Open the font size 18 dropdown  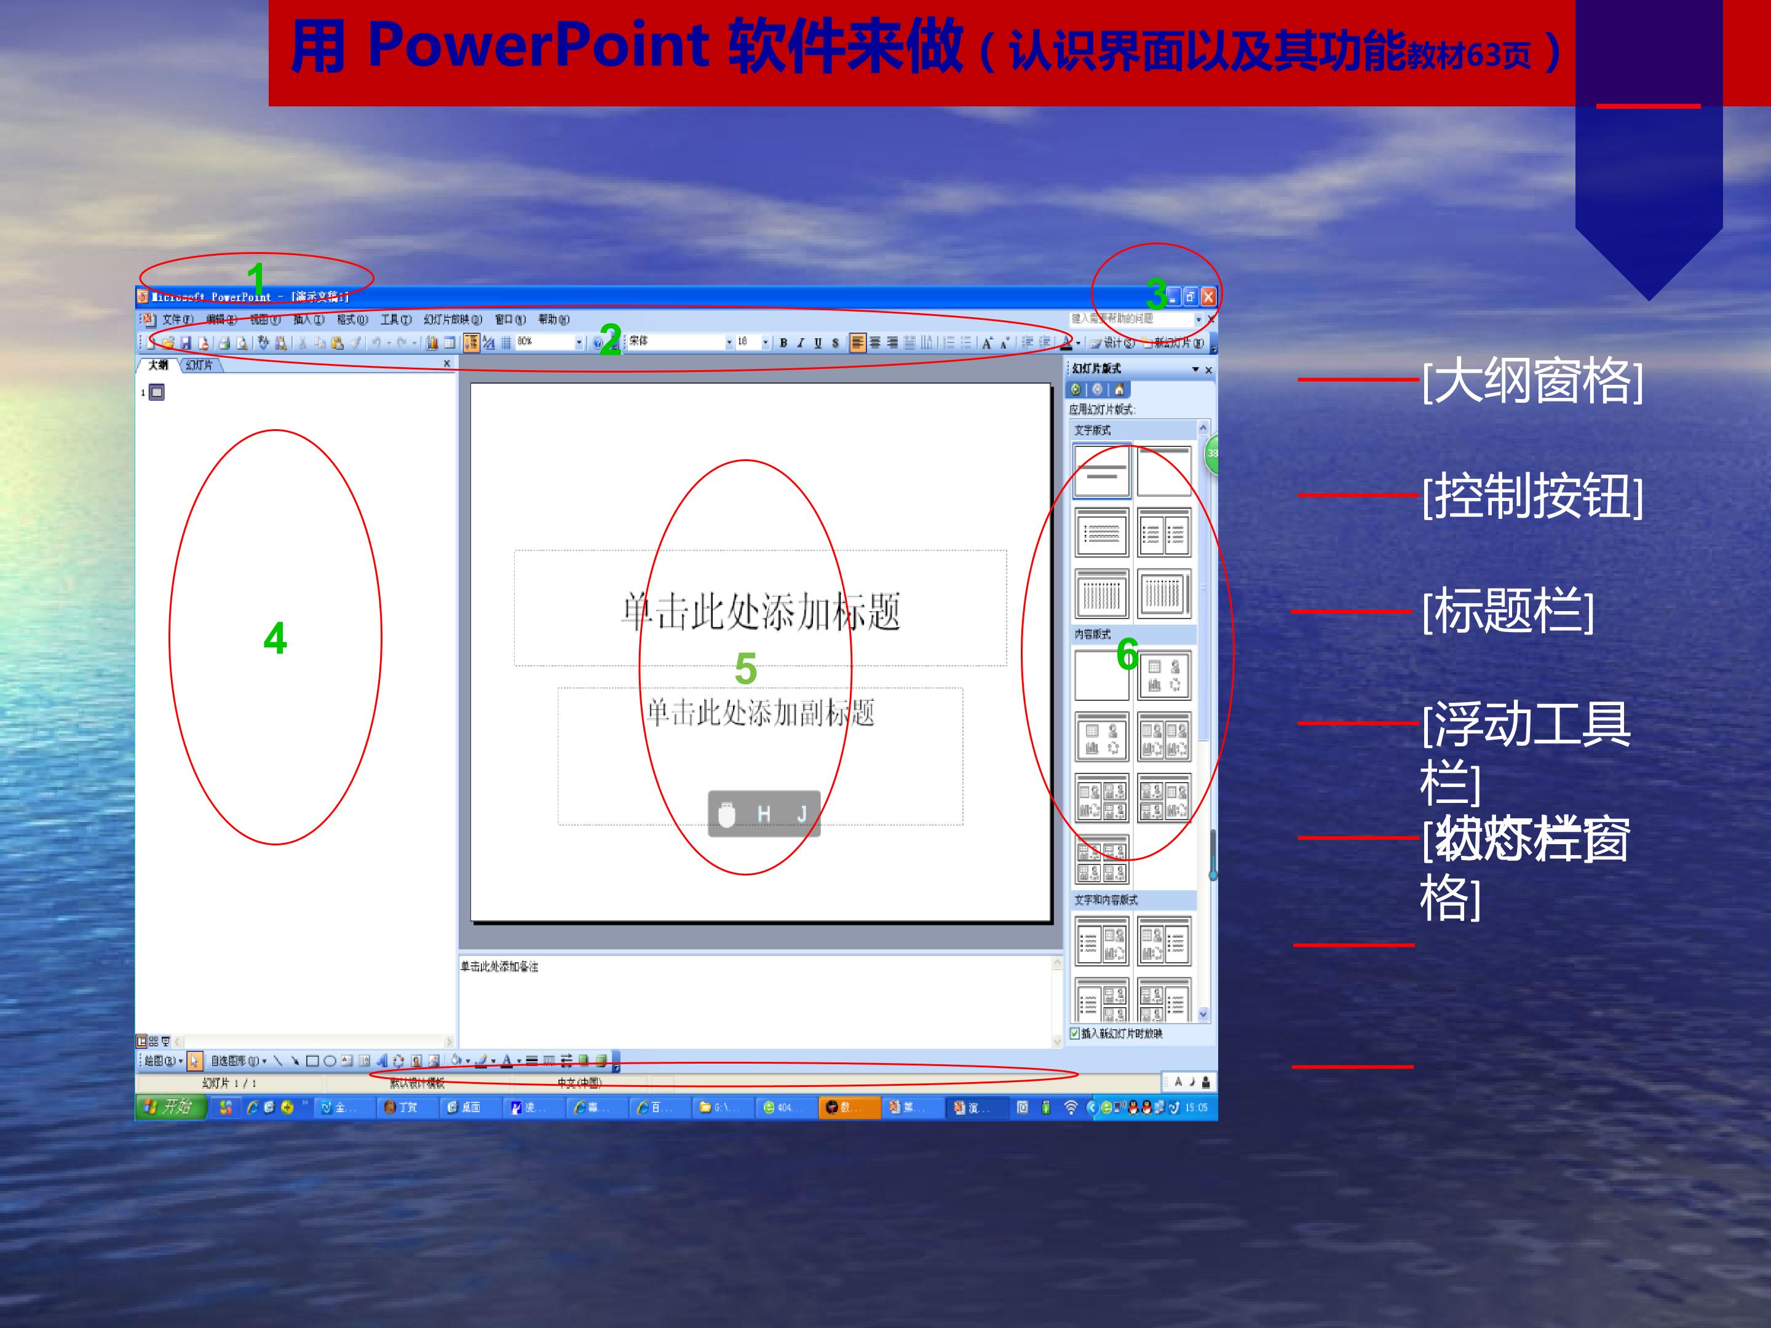[766, 342]
